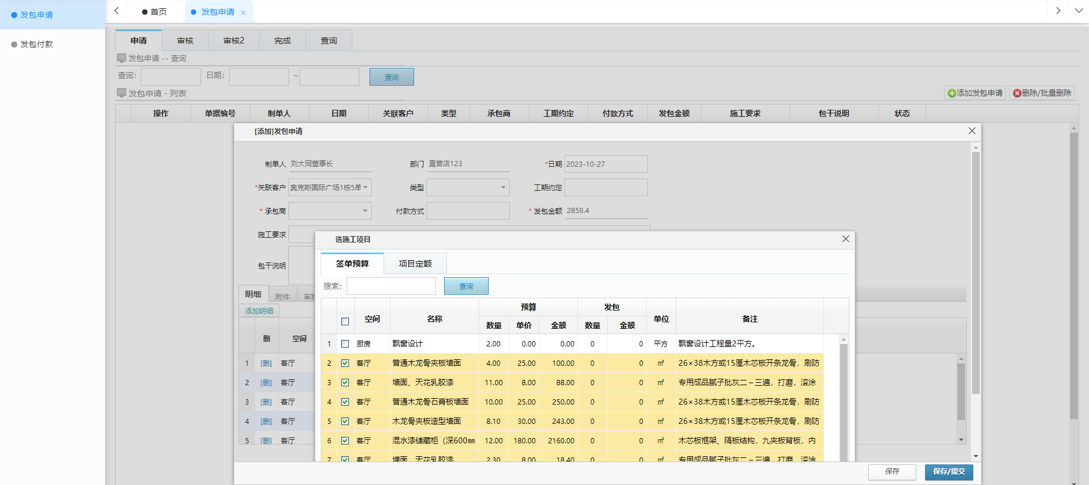Viewport: 1089px width, 485px height.
Task: Switch to the 项目定额 tab
Action: [x=415, y=264]
